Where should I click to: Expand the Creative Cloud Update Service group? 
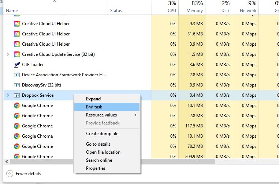click(8, 54)
